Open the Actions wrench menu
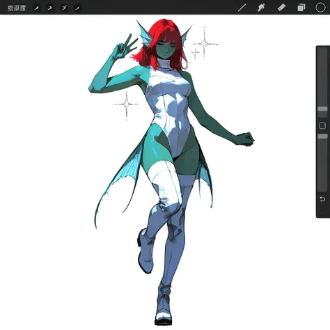Screen dimensions: 330x330 coord(36,8)
